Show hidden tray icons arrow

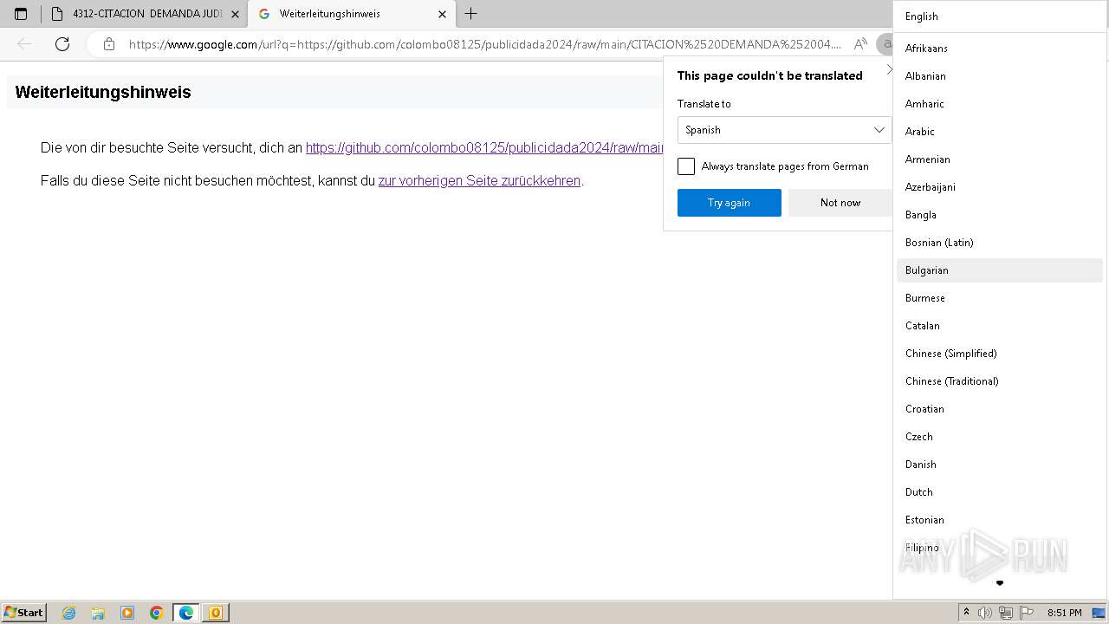966,613
